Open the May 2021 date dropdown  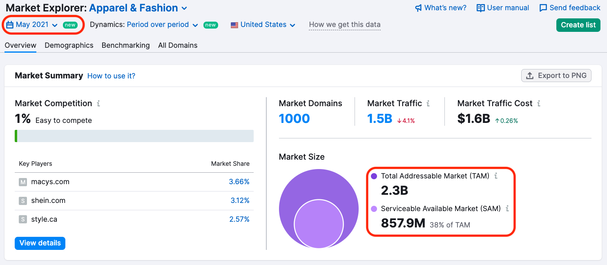(32, 25)
